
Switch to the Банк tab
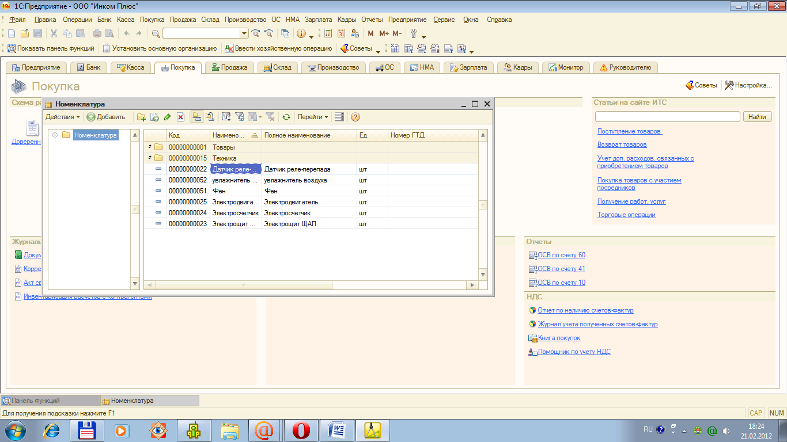(88, 67)
